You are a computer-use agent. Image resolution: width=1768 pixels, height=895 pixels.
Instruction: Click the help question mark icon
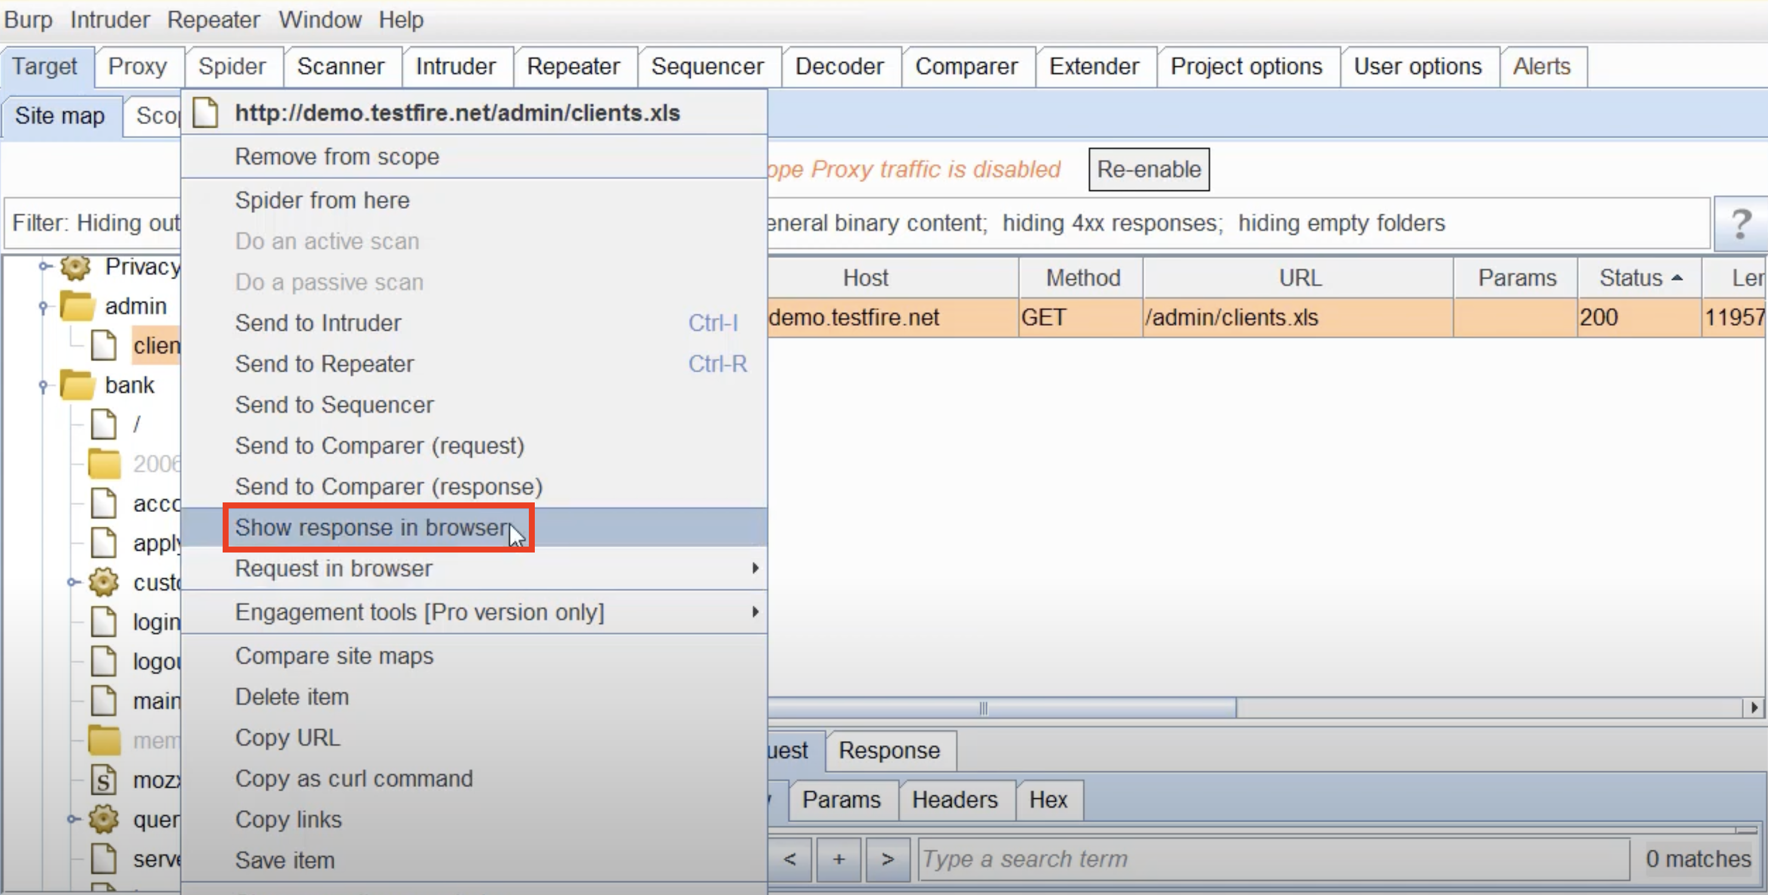(1740, 224)
